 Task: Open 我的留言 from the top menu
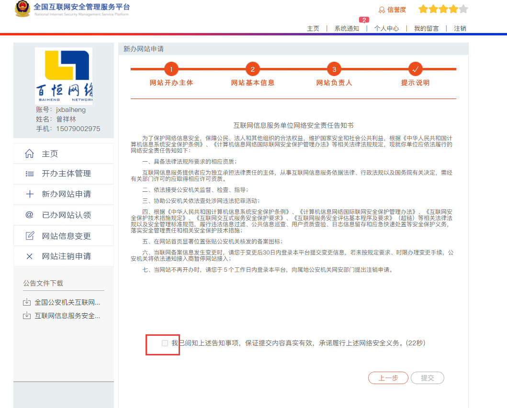pos(426,29)
